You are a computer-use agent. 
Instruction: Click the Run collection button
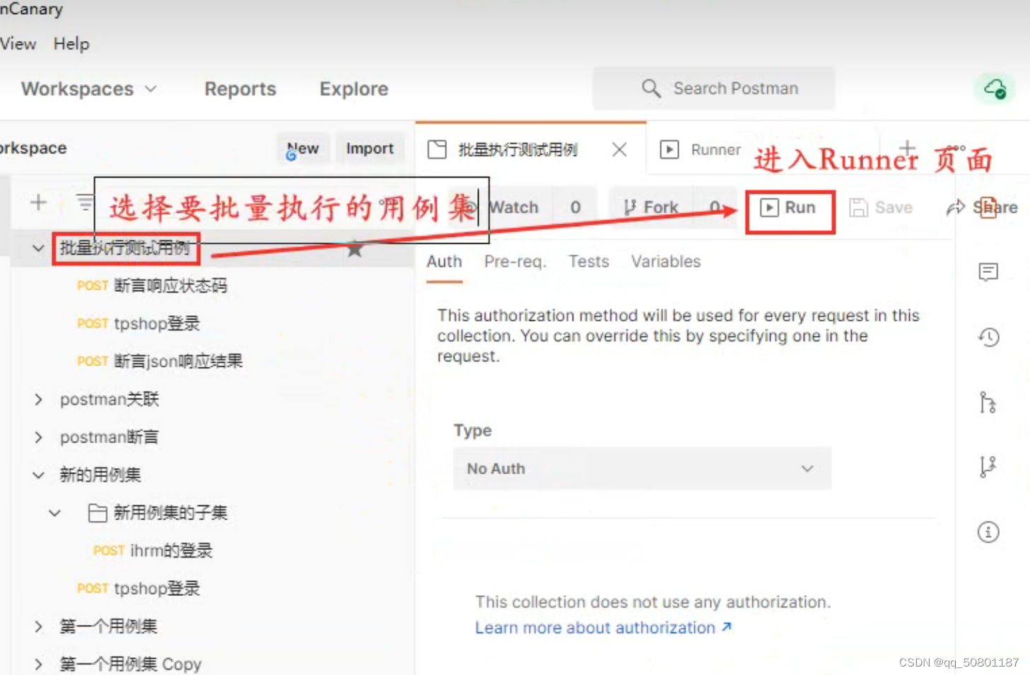[x=789, y=208]
